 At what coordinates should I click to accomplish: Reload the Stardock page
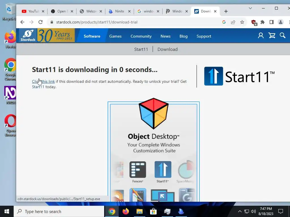coord(40,22)
